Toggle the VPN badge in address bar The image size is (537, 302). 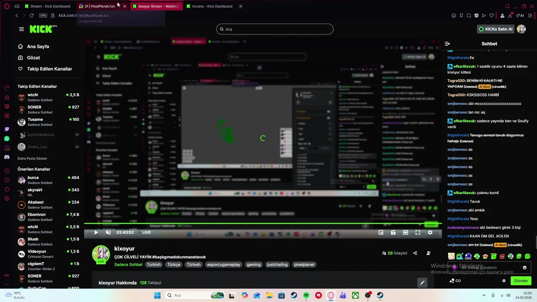point(43,16)
